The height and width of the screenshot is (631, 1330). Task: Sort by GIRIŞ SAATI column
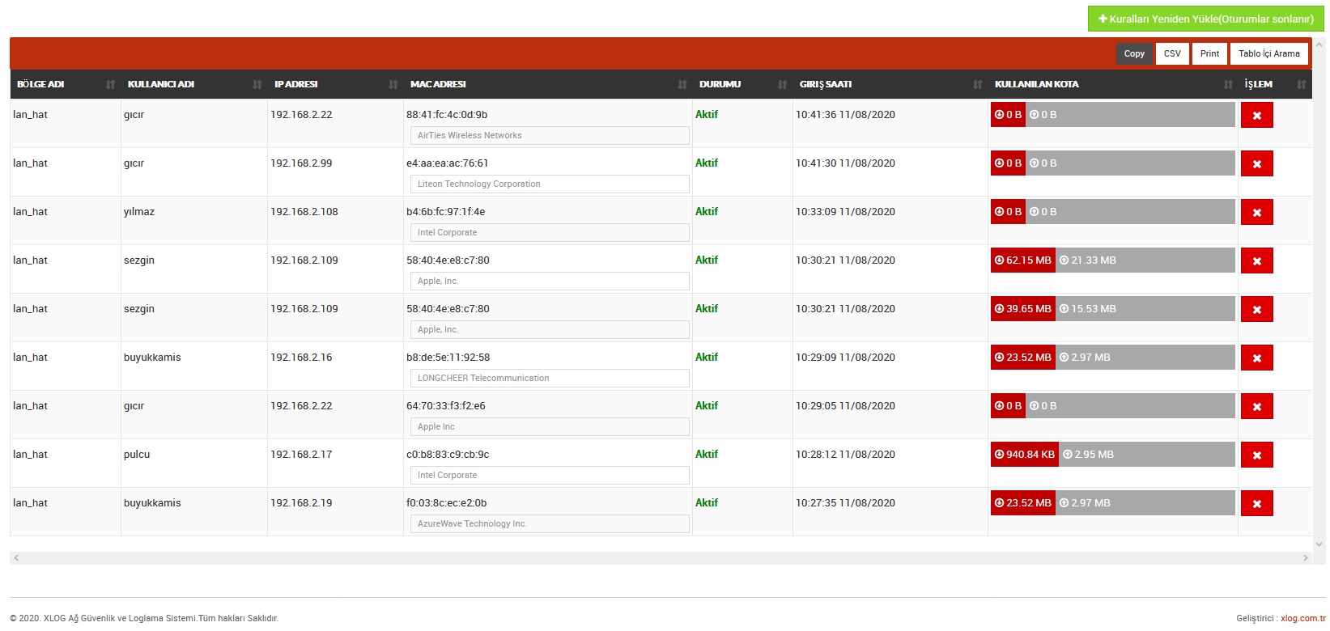tap(890, 84)
